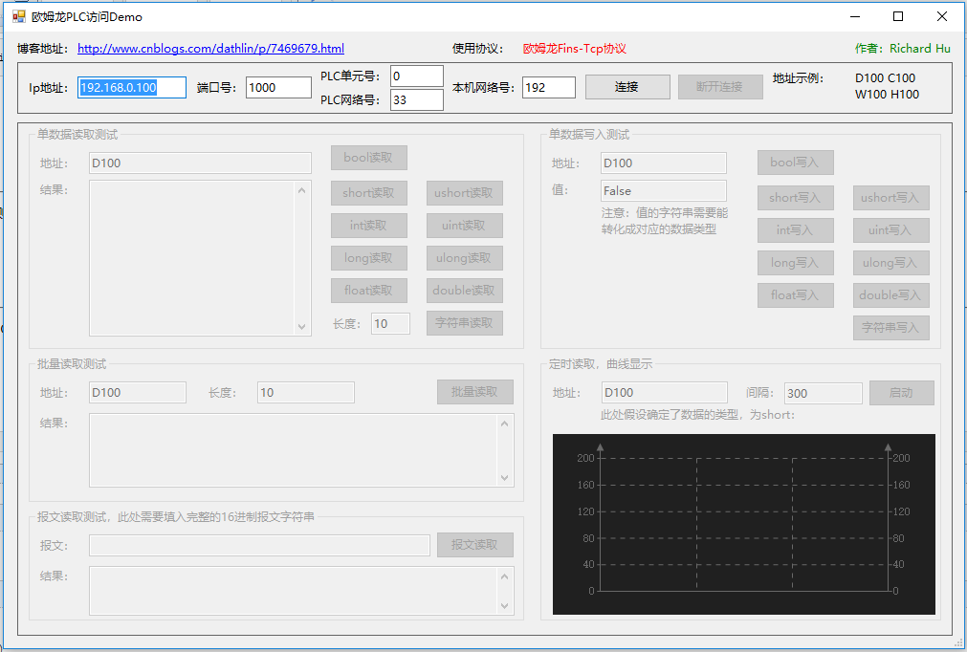This screenshot has width=967, height=652.
Task: Click the 作者：Richard Hu author text
Action: click(903, 49)
